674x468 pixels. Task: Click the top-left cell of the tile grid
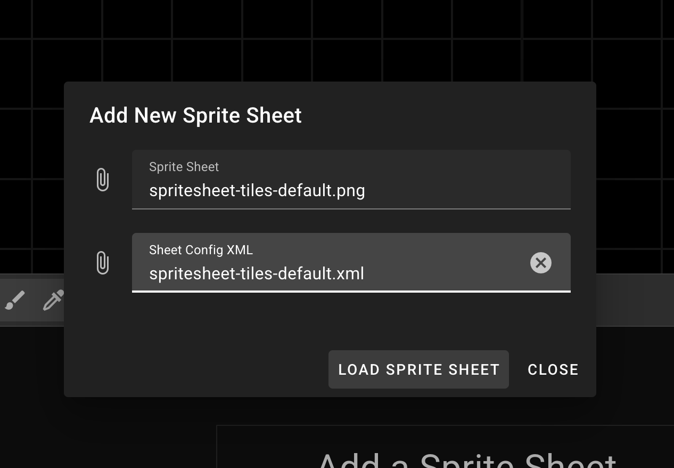pyautogui.click(x=15, y=18)
